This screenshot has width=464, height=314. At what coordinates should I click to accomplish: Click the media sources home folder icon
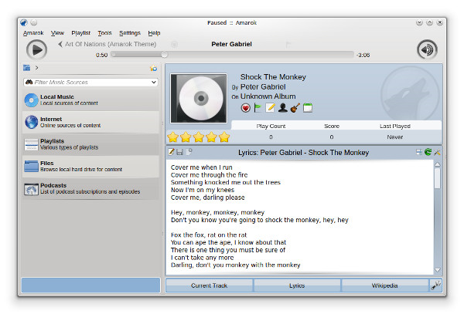pos(26,68)
